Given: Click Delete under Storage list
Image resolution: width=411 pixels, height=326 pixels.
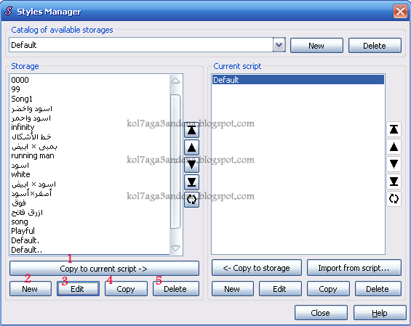Looking at the screenshot, I should (x=175, y=289).
